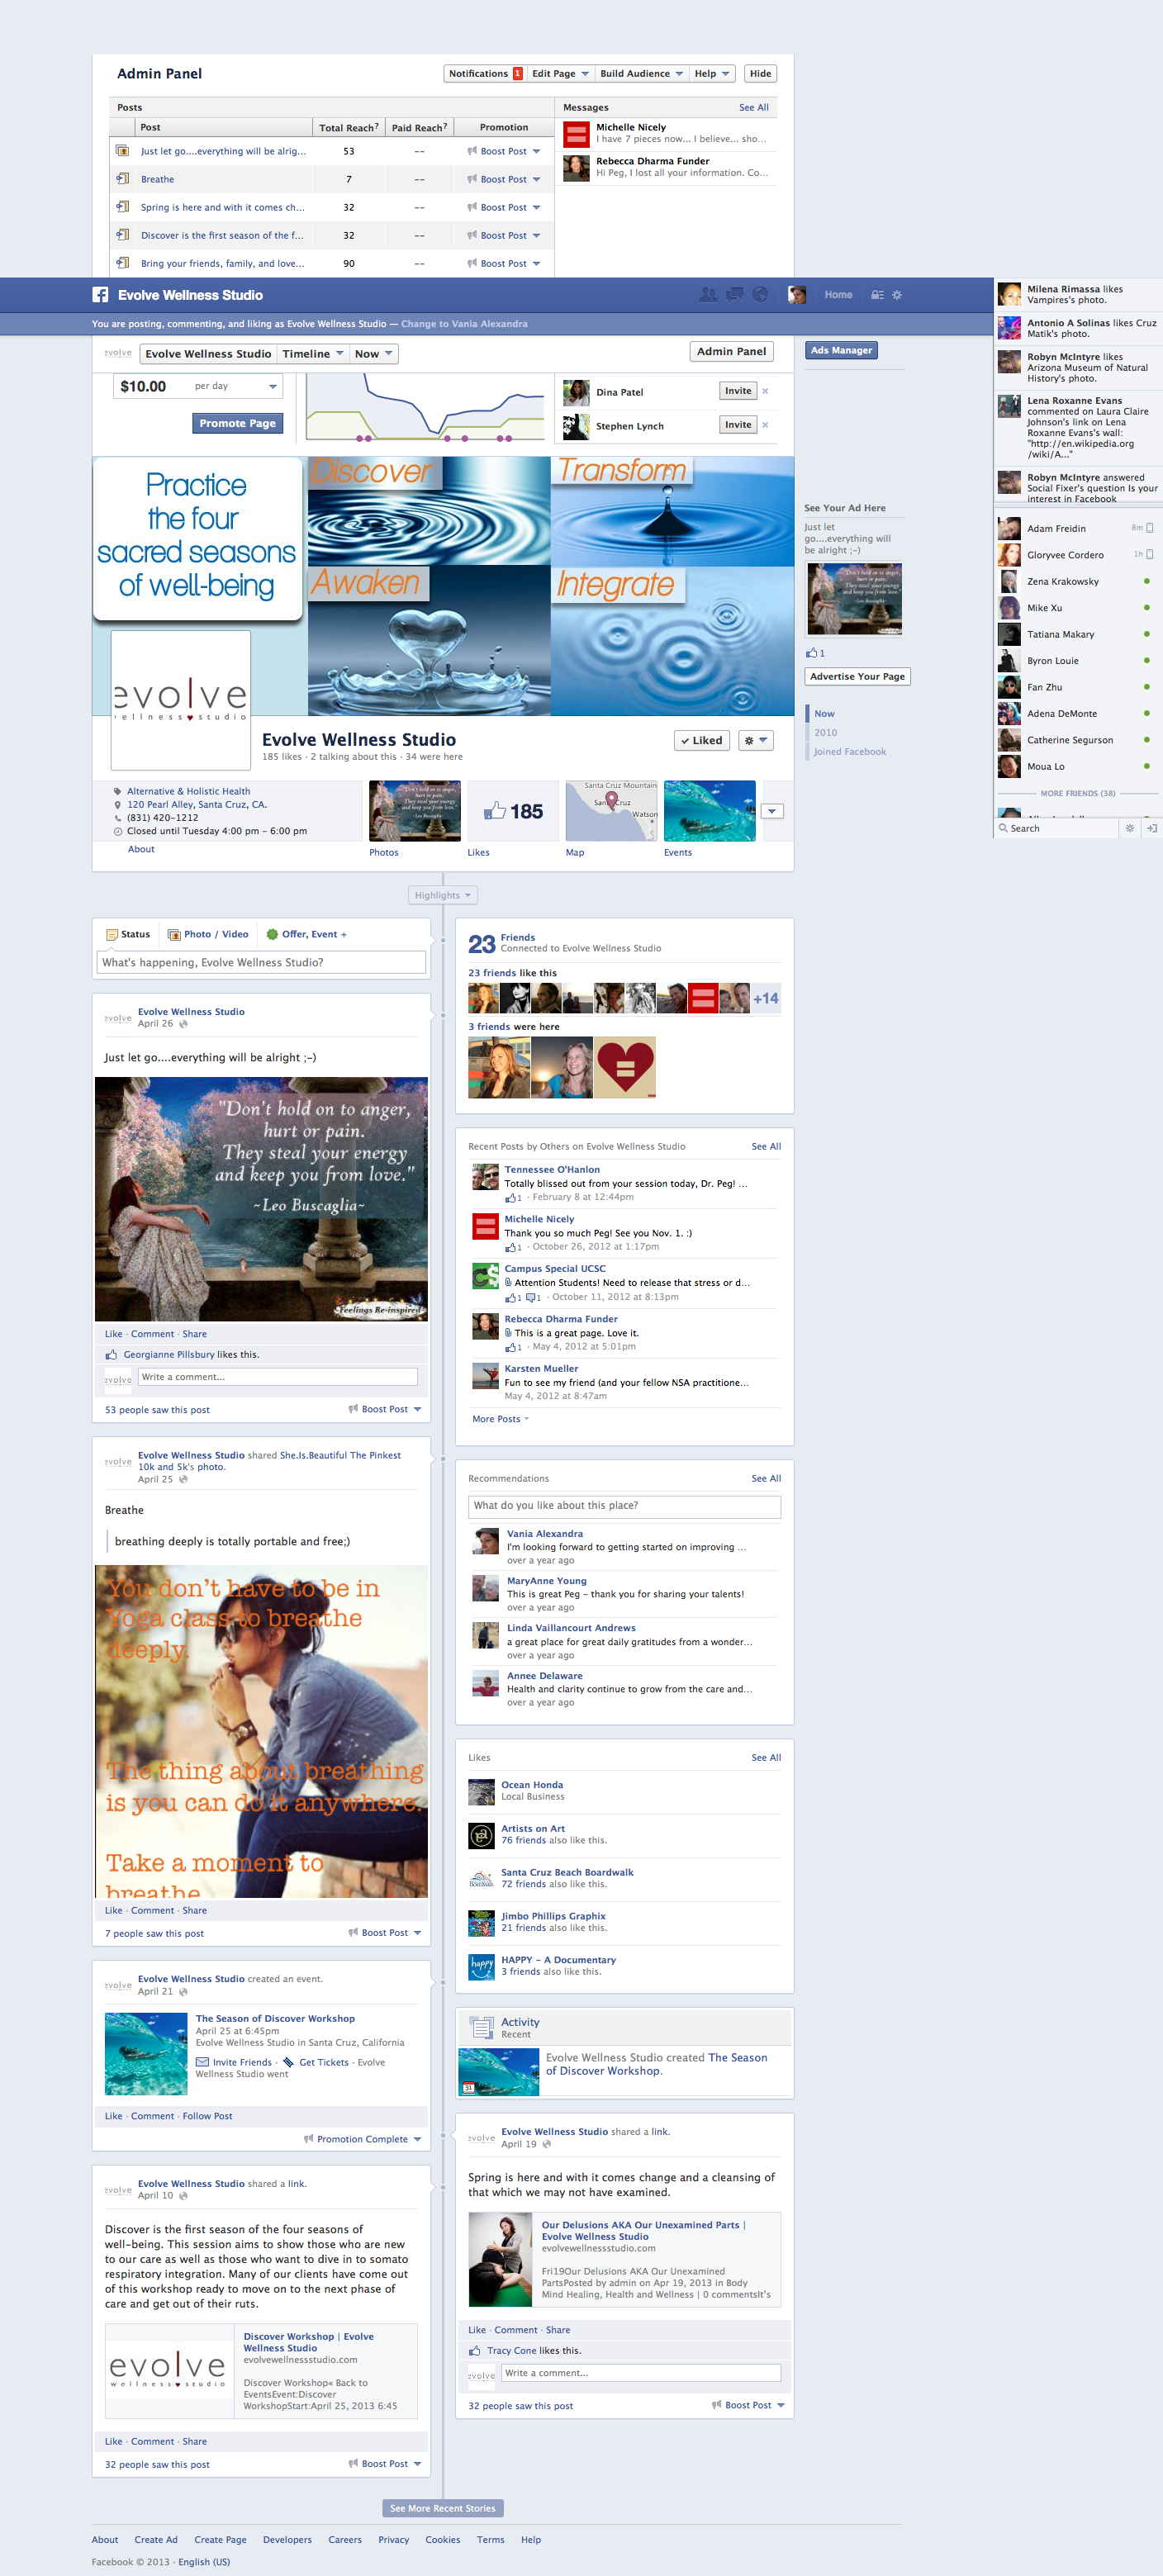Select the Offer, Event + composer tab
1163x2576 pixels.
point(306,934)
